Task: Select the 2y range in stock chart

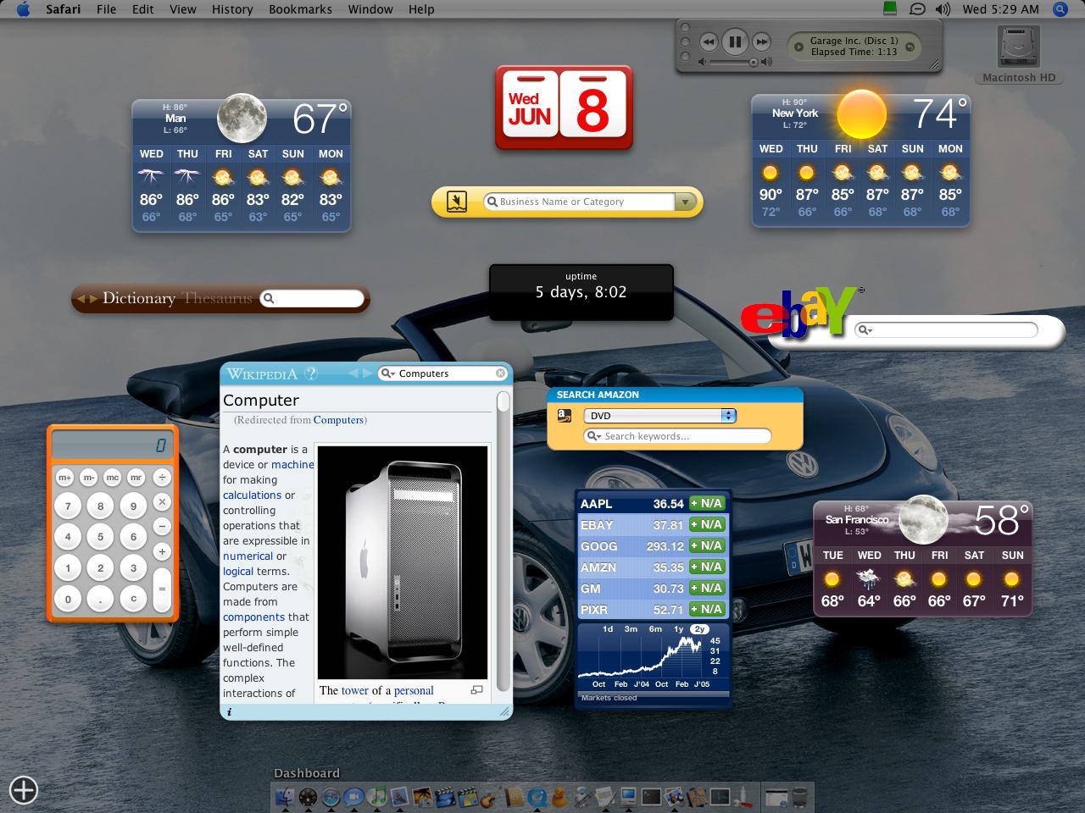Action: pyautogui.click(x=699, y=629)
